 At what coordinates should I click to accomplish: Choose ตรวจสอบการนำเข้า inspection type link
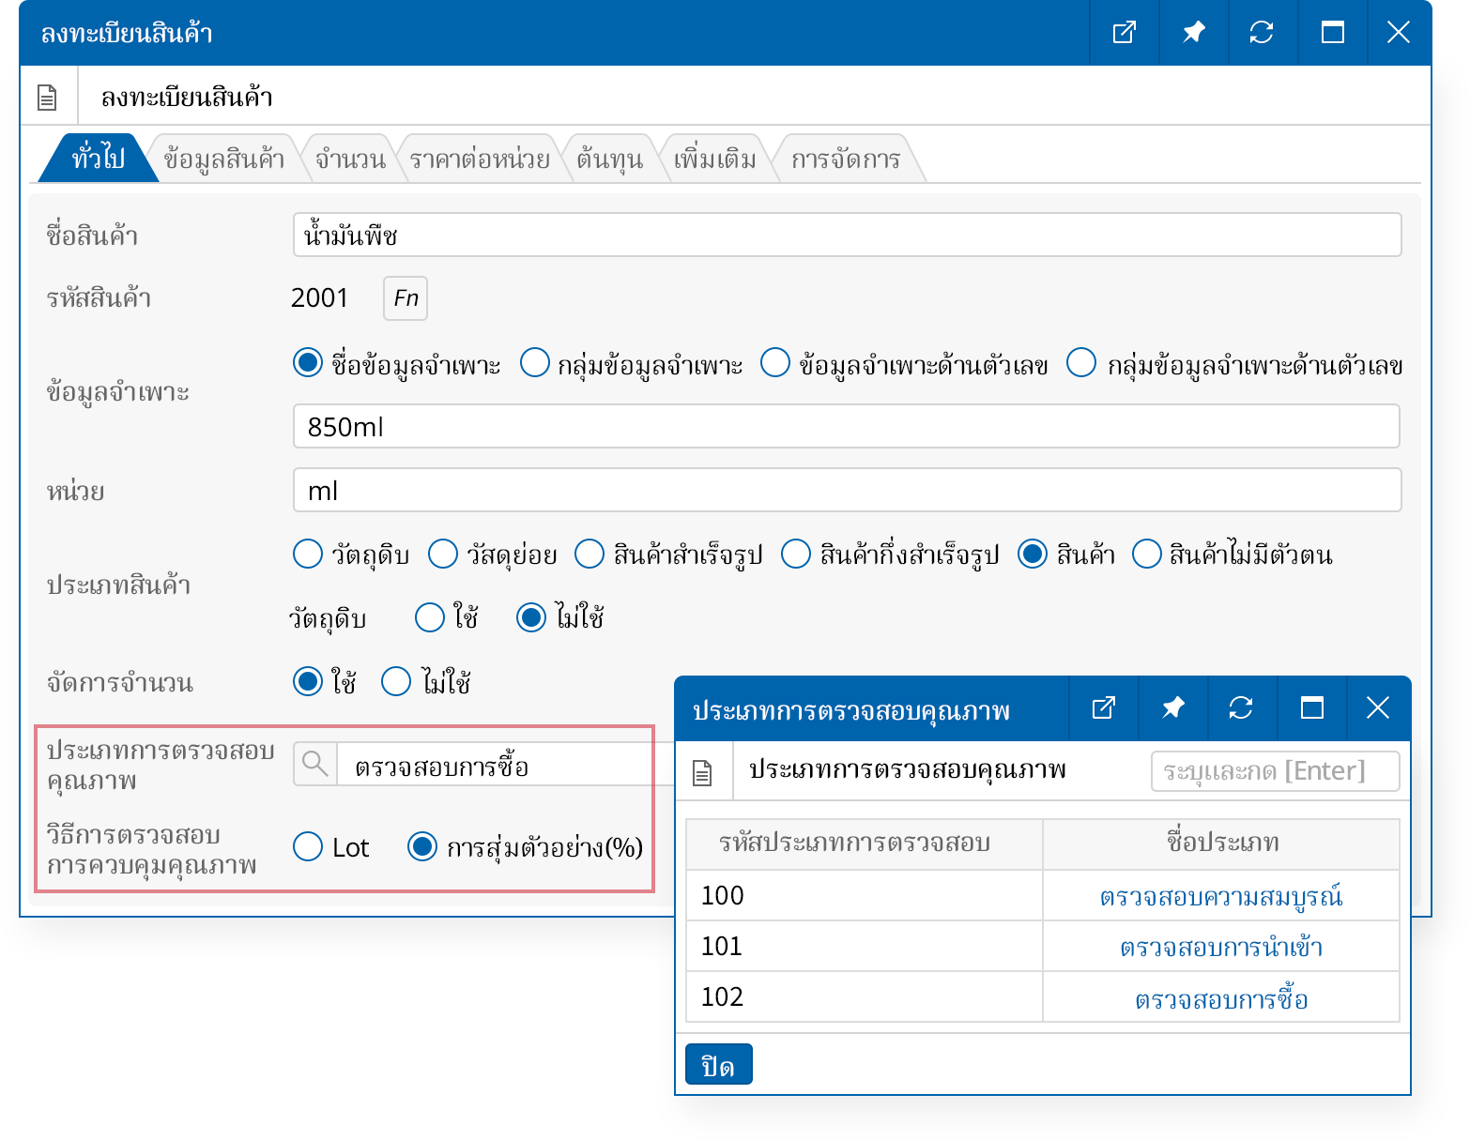tap(1220, 947)
